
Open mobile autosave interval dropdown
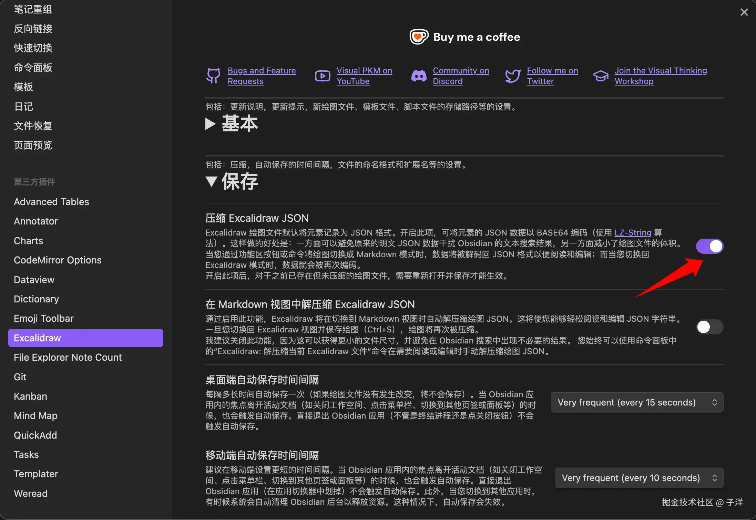[639, 478]
